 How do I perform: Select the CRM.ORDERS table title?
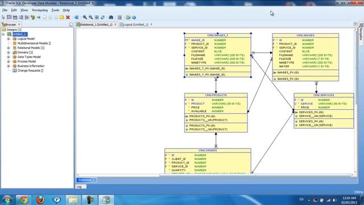208,150
